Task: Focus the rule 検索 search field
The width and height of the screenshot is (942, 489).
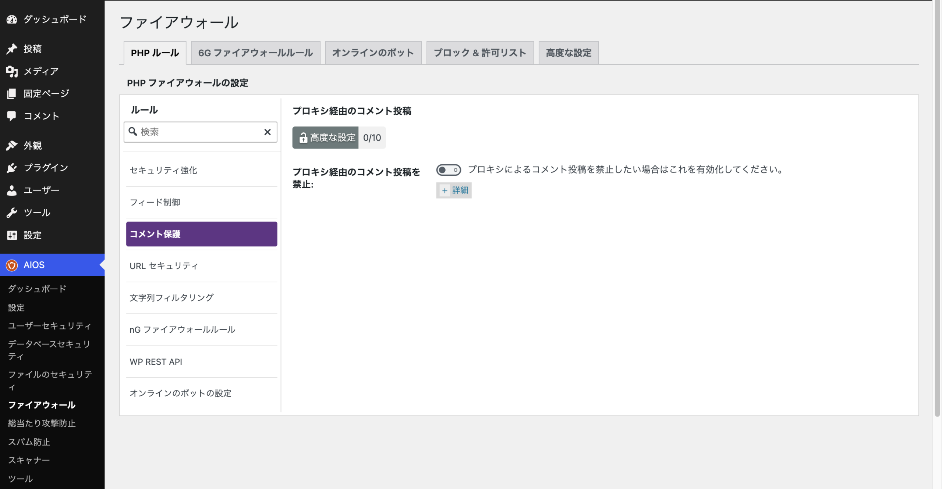Action: click(x=201, y=132)
